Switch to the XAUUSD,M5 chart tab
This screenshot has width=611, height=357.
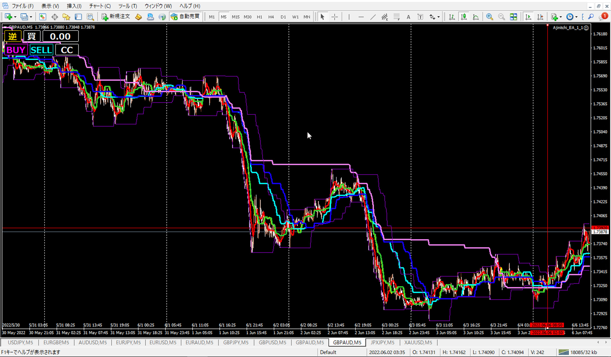418,342
